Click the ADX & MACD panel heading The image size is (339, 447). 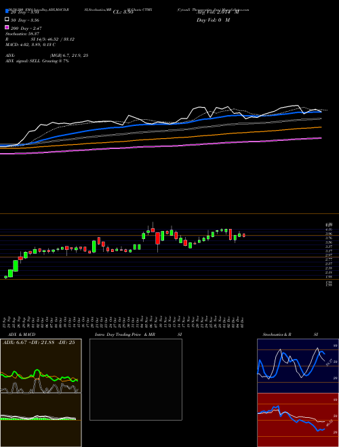[22, 335]
